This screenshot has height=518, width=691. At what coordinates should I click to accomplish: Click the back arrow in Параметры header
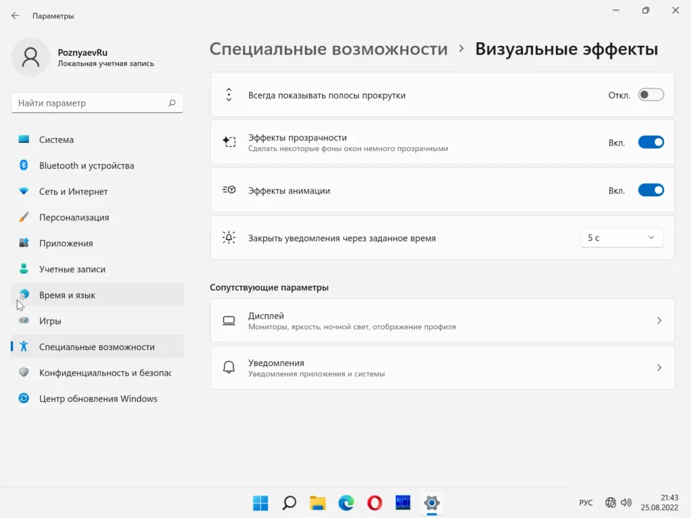coord(16,16)
